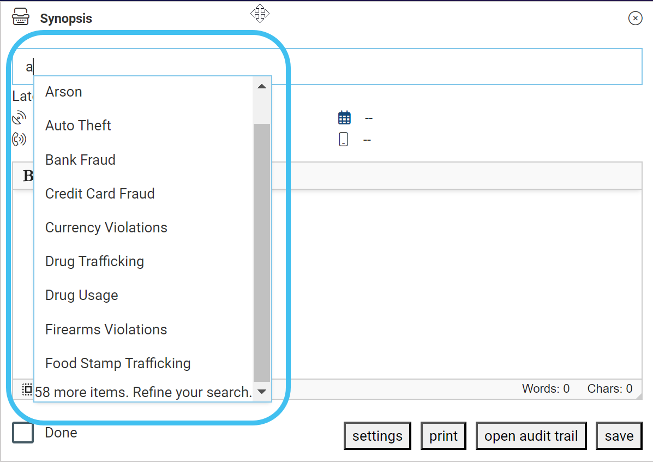Select the Credit Card Fraud option

tap(100, 194)
